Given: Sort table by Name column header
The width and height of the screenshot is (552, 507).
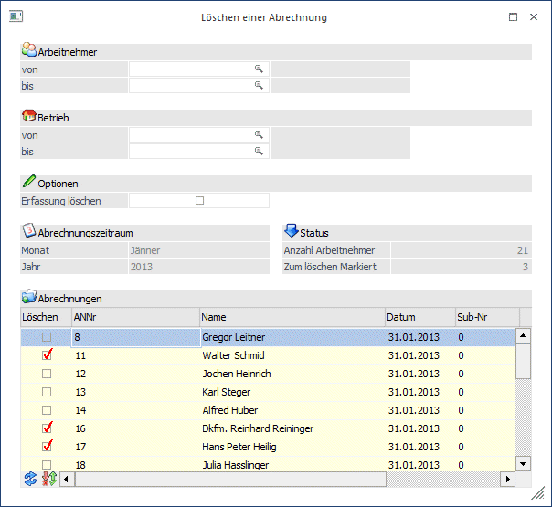Looking at the screenshot, I should 292,317.
